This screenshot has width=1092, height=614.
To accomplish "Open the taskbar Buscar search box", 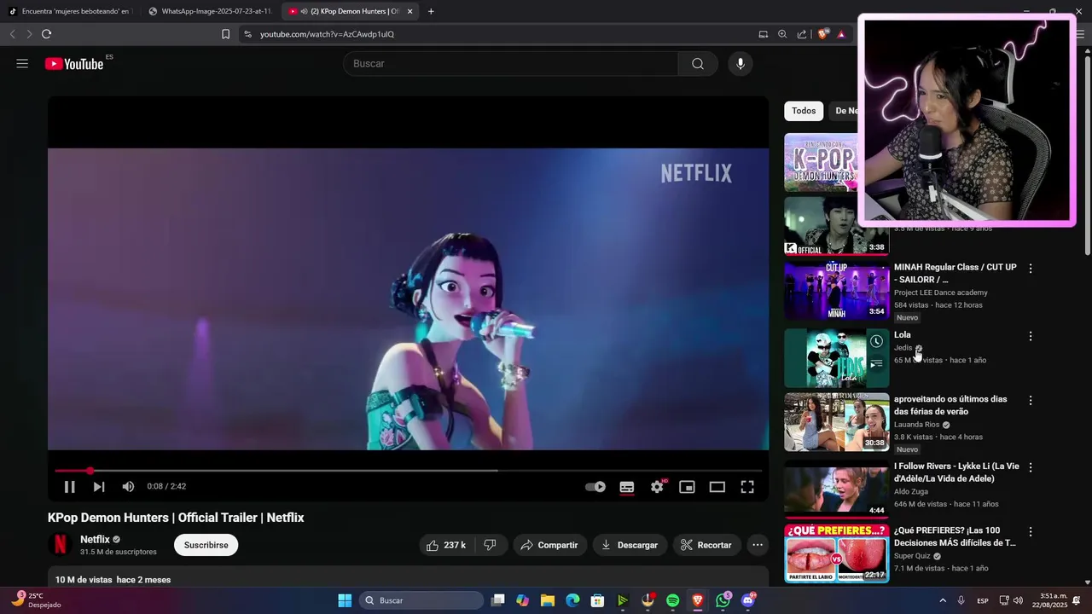I will coord(421,600).
